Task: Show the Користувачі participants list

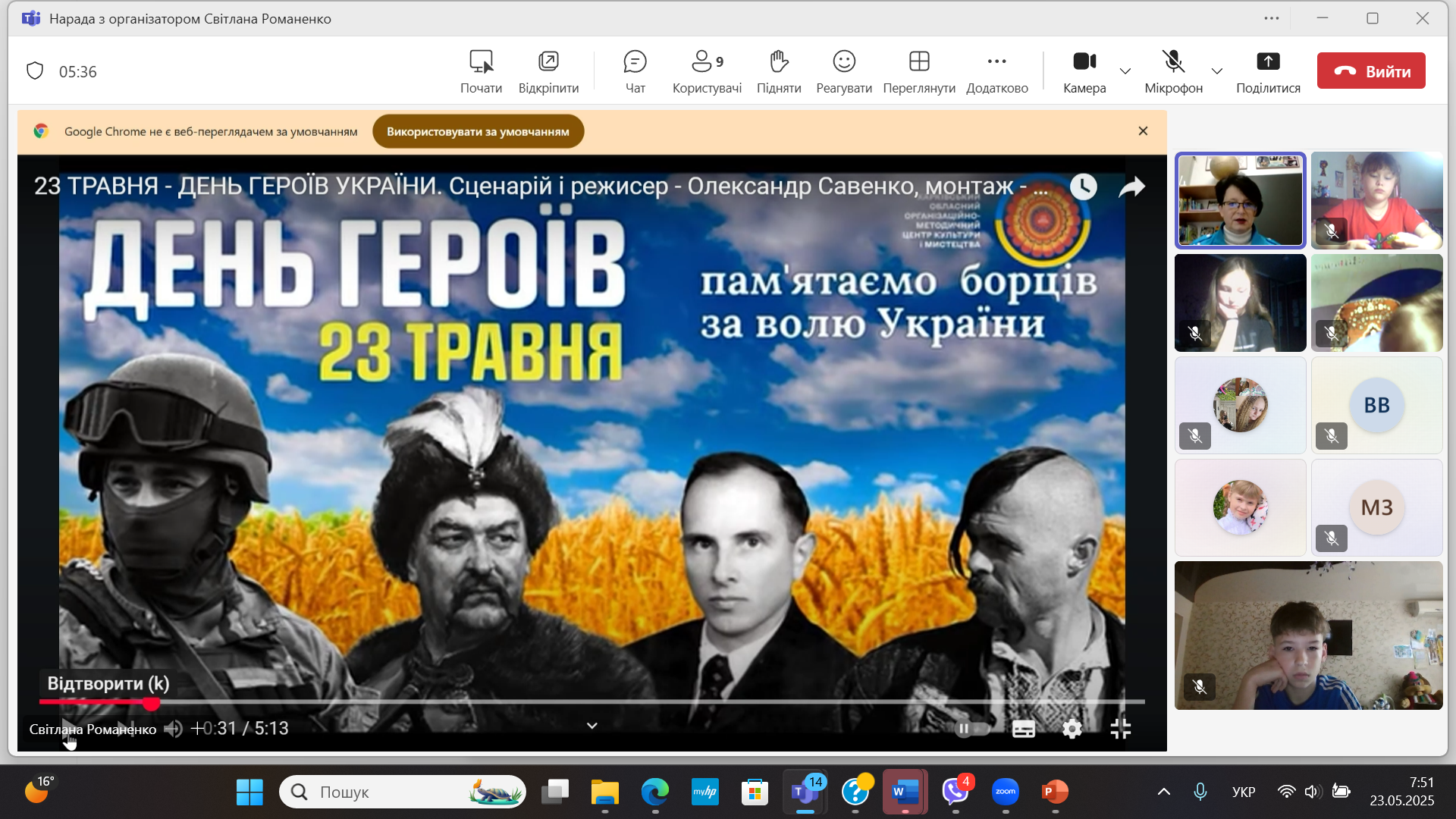Action: pos(707,71)
